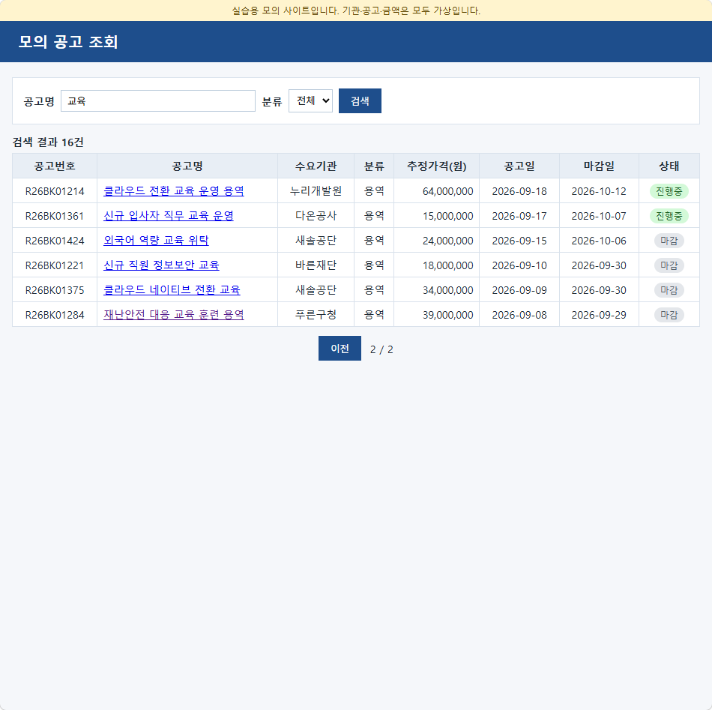Click the 분류 column header in table
The width and height of the screenshot is (712, 710).
tap(374, 166)
